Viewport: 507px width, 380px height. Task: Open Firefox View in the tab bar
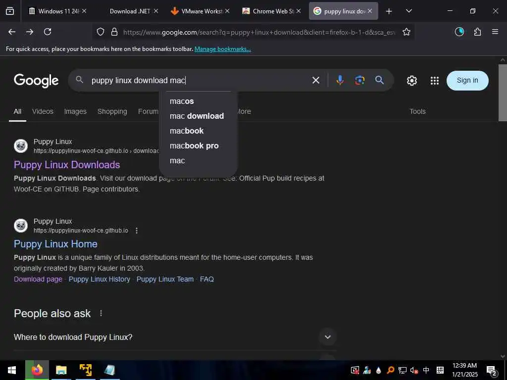[10, 11]
